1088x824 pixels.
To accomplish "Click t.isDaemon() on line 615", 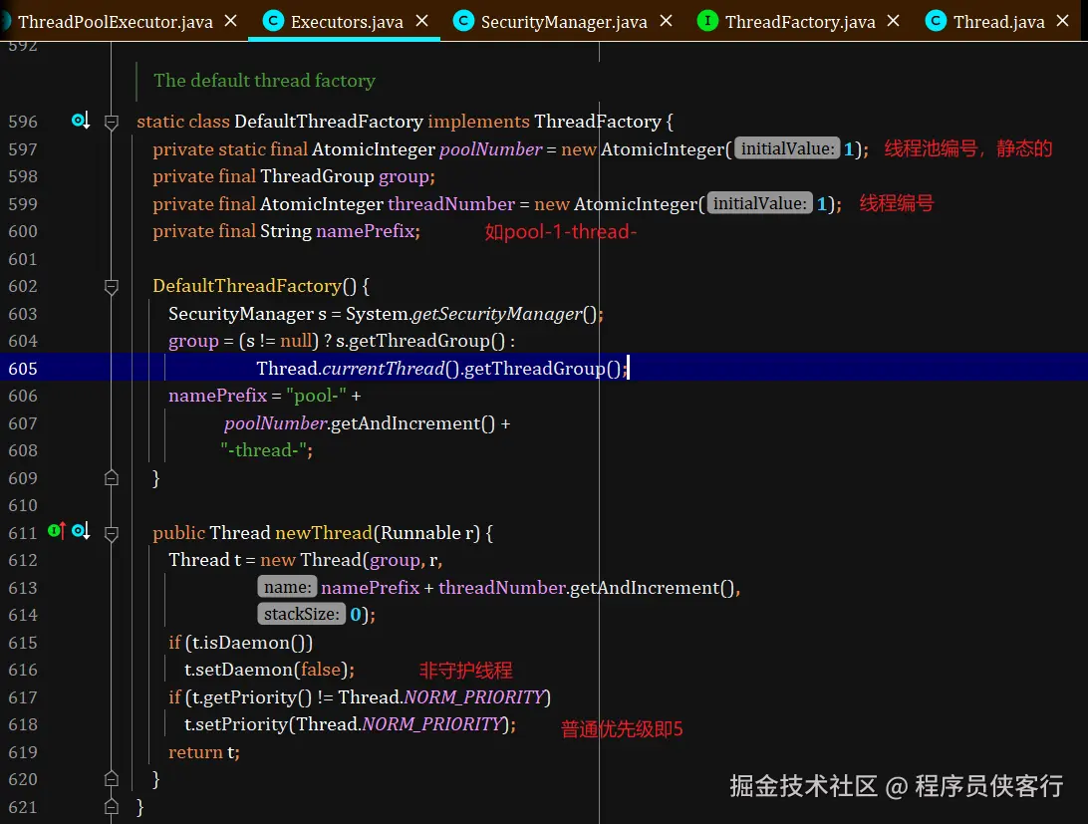I will (x=249, y=643).
